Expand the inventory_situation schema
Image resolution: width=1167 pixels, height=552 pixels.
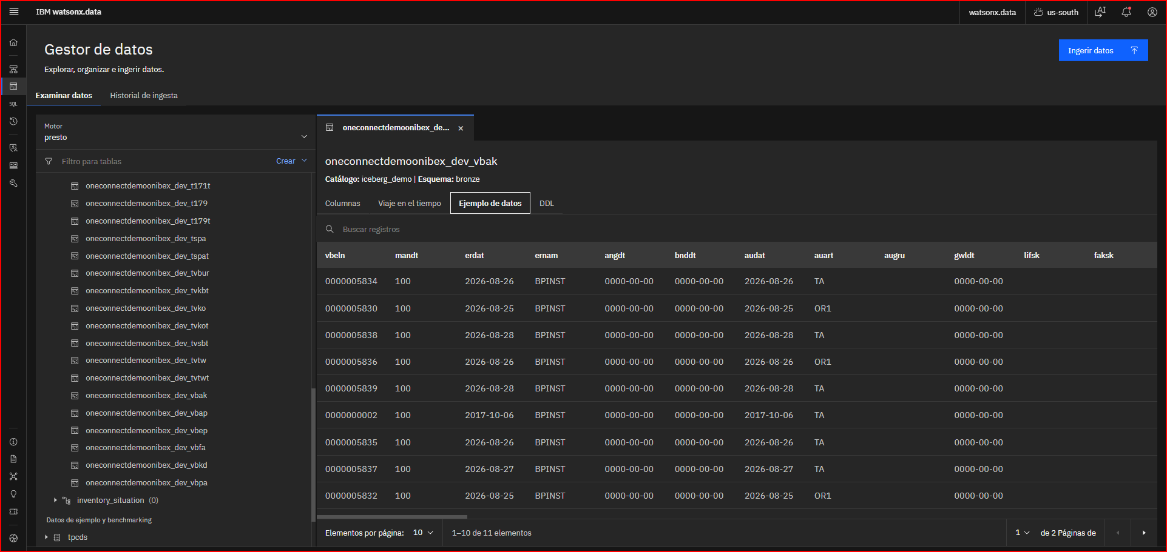pos(55,500)
